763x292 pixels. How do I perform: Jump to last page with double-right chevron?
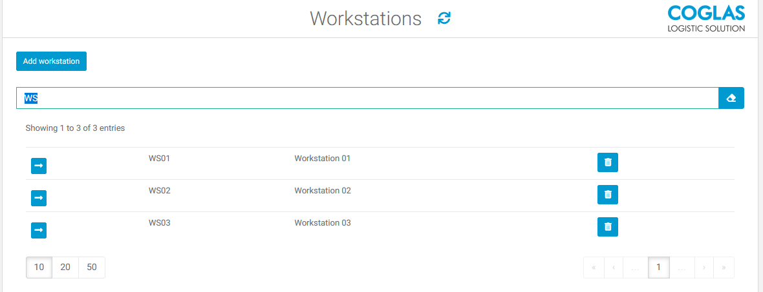point(724,268)
